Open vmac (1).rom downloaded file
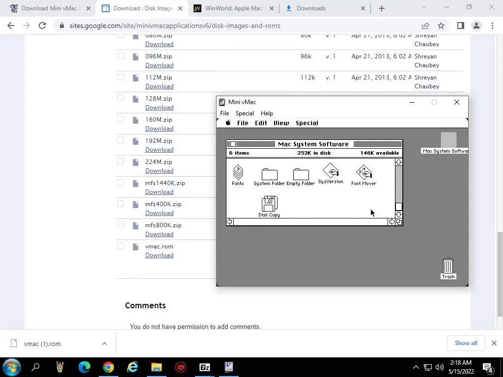503x377 pixels. pos(42,344)
